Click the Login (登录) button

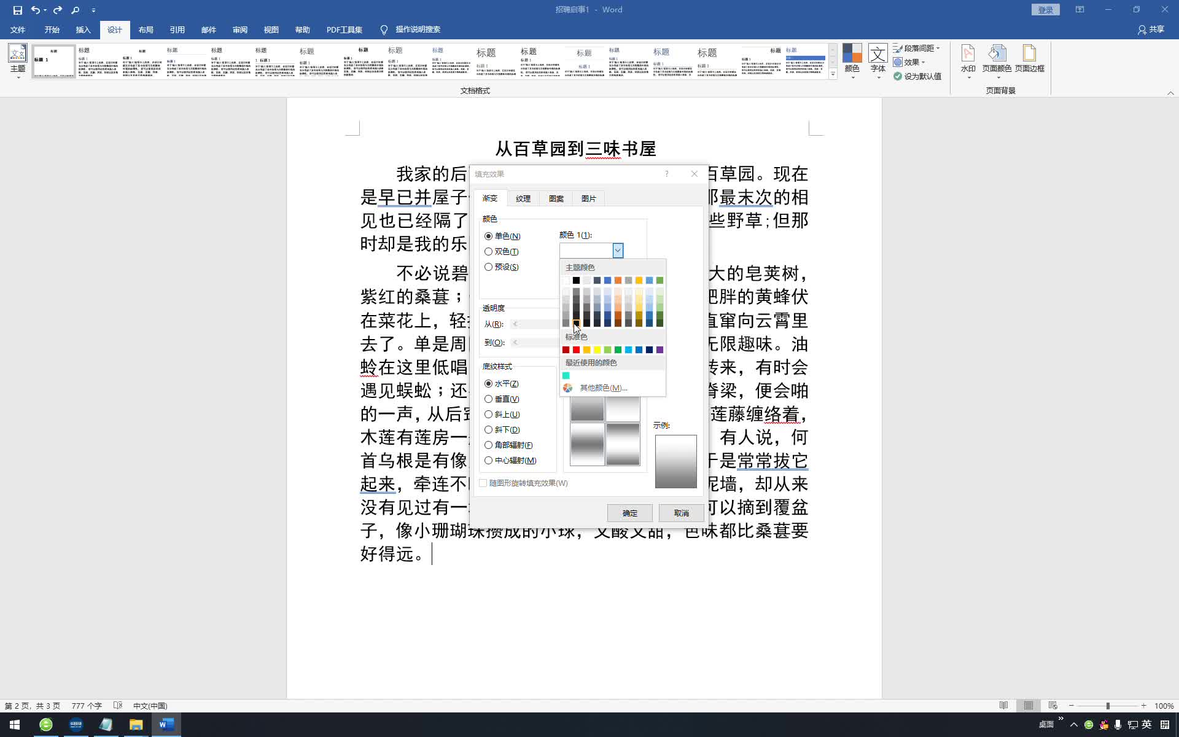pyautogui.click(x=1046, y=10)
